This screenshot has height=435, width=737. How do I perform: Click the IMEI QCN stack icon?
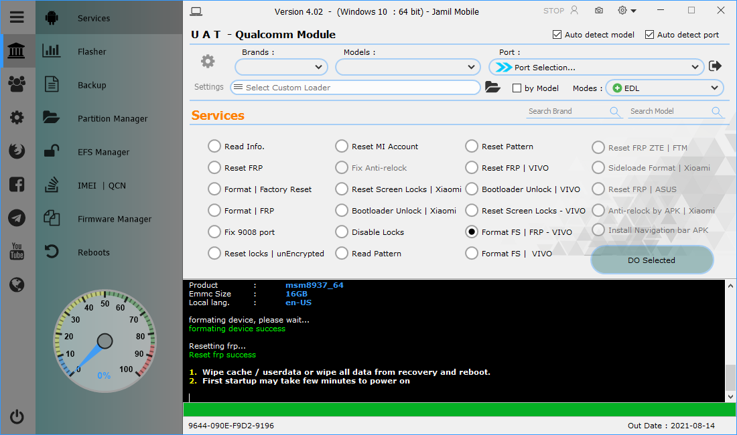(51, 185)
